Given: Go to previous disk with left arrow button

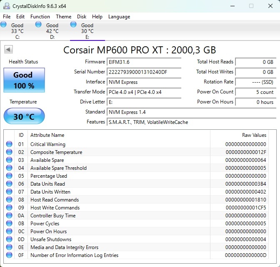Looking at the screenshot, I should point(8,49).
